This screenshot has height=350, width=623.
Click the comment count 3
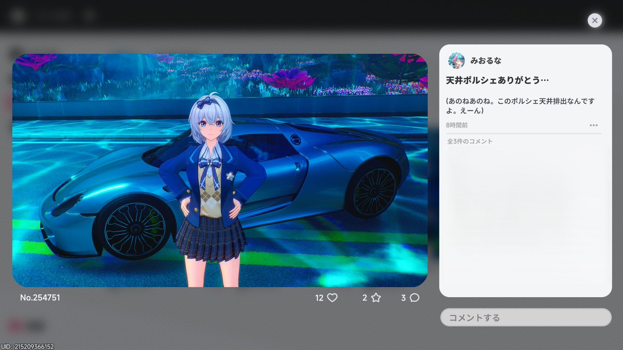pos(403,298)
